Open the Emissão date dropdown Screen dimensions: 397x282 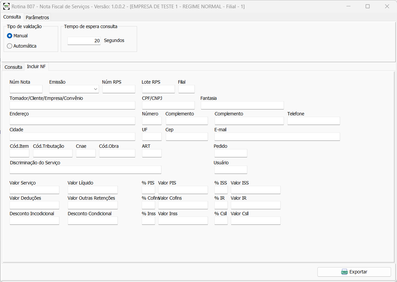pyautogui.click(x=95, y=89)
